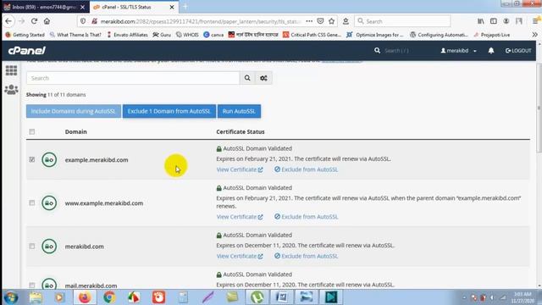542x305 pixels.
Task: Focus the browser URL address bar
Action: click(x=201, y=21)
